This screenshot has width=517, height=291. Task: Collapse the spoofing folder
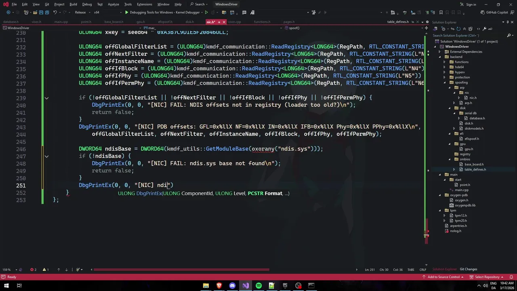[x=445, y=82]
